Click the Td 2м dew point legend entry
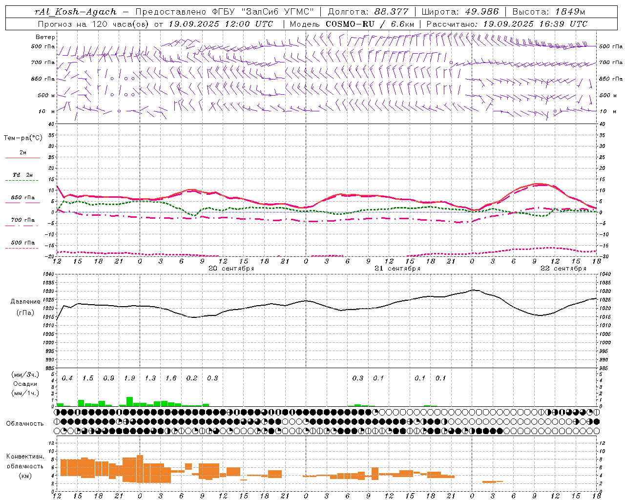The height and width of the screenshot is (500, 625). pyautogui.click(x=22, y=175)
